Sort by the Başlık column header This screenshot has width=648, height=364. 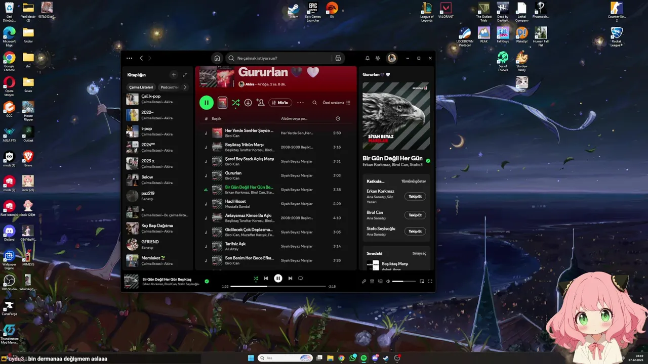point(216,119)
